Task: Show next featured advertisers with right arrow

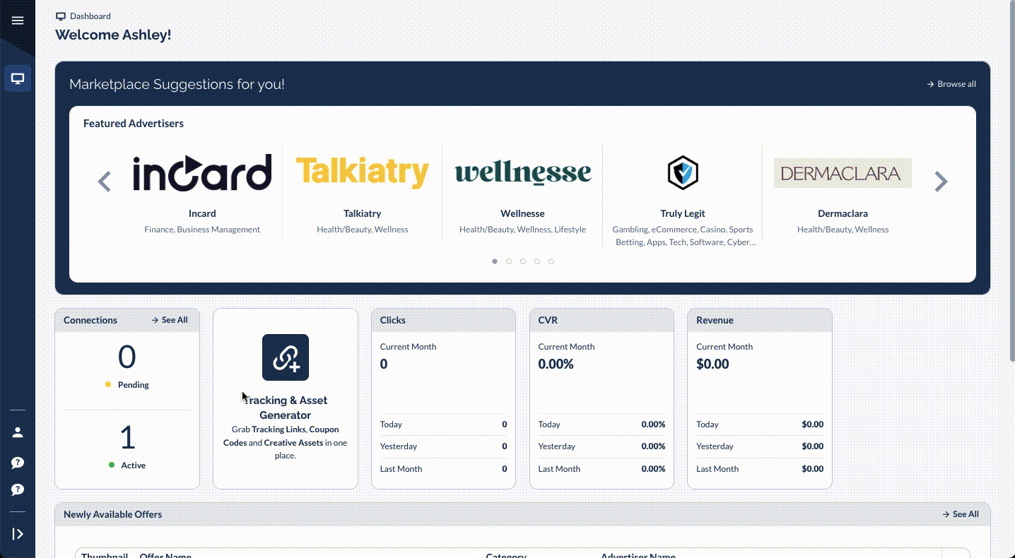Action: pyautogui.click(x=941, y=182)
